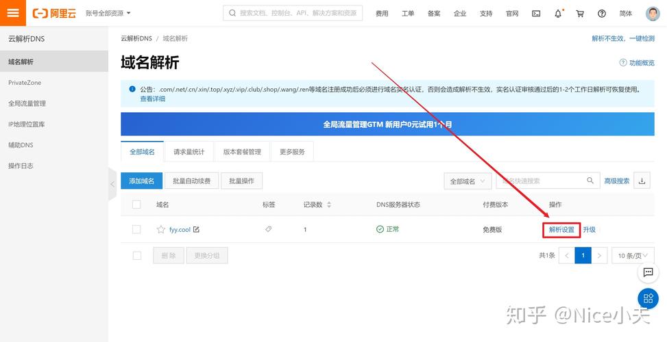667x342 pixels.
Task: Click the Alibaba Cloud logo
Action: pos(54,13)
